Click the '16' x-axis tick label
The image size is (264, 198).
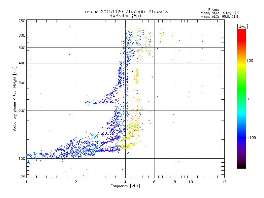pos(224,182)
